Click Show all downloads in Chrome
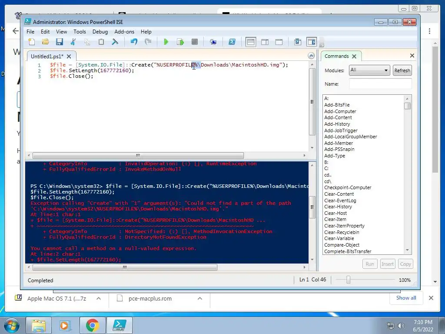The width and height of the screenshot is (445, 334). 406,298
